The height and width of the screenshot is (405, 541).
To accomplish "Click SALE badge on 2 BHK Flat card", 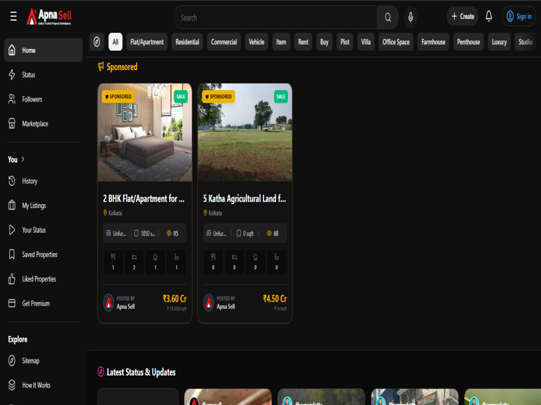I will click(x=181, y=97).
